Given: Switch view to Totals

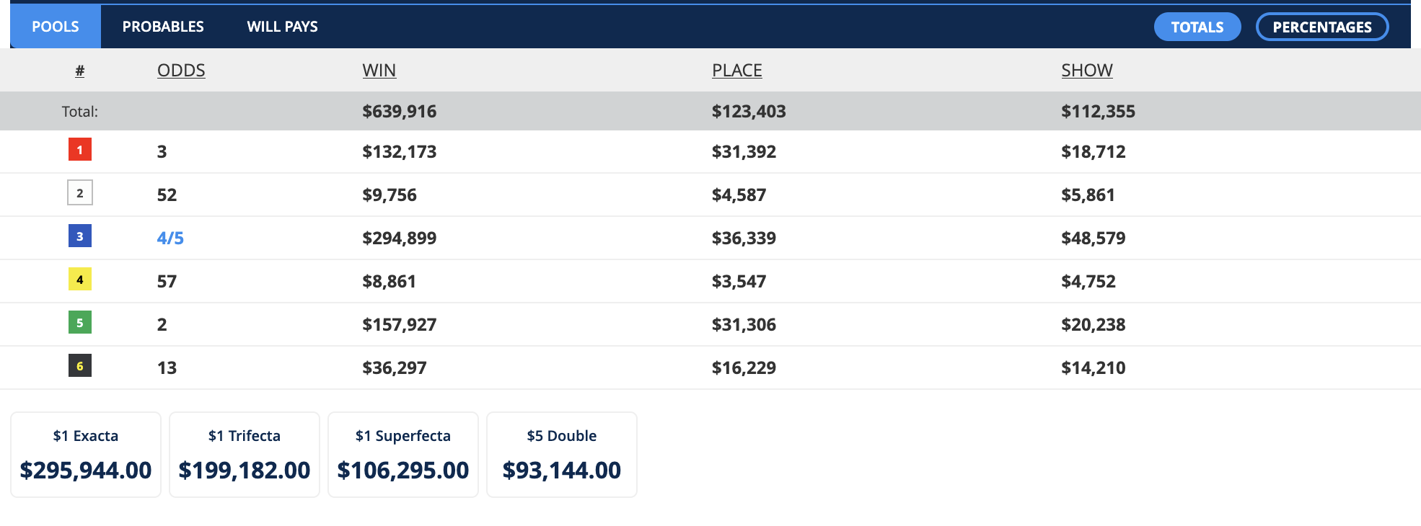Looking at the screenshot, I should [x=1197, y=27].
